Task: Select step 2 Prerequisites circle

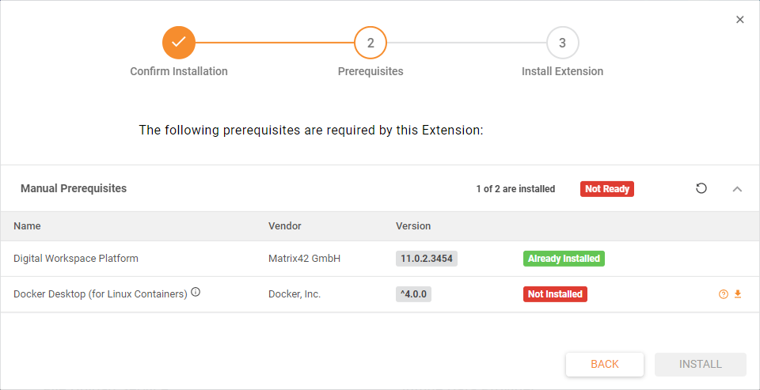Action: 370,43
